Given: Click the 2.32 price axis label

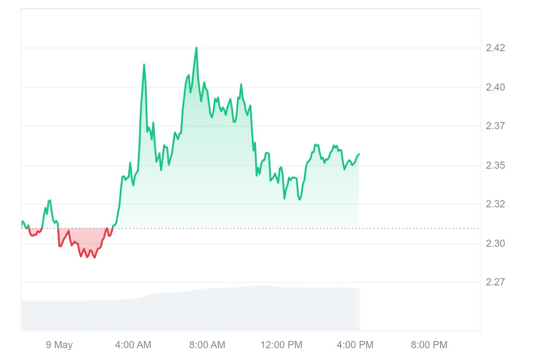Looking at the screenshot, I should point(495,204).
